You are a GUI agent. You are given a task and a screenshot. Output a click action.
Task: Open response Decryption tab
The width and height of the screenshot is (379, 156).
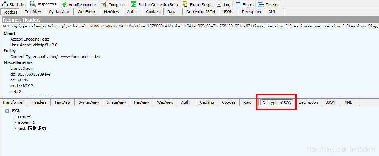(x=309, y=102)
